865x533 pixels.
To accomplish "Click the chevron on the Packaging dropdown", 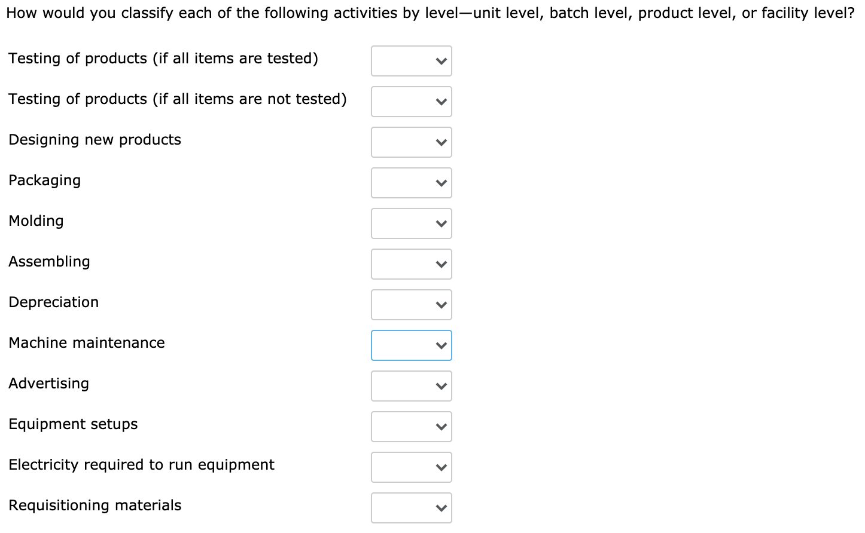I will pyautogui.click(x=440, y=183).
